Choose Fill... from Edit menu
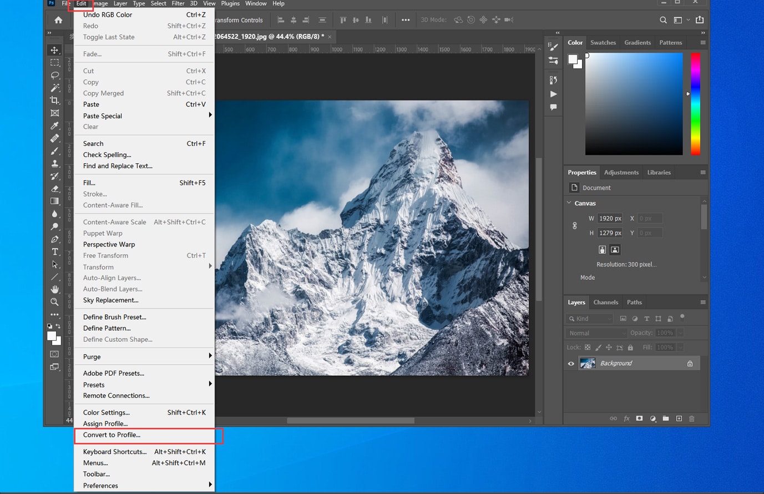This screenshot has width=764, height=494. pos(144,183)
